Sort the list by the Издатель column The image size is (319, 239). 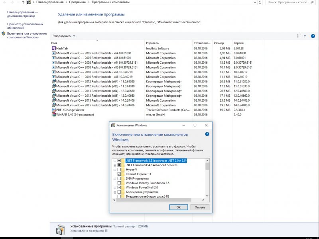pyautogui.click(x=168, y=43)
